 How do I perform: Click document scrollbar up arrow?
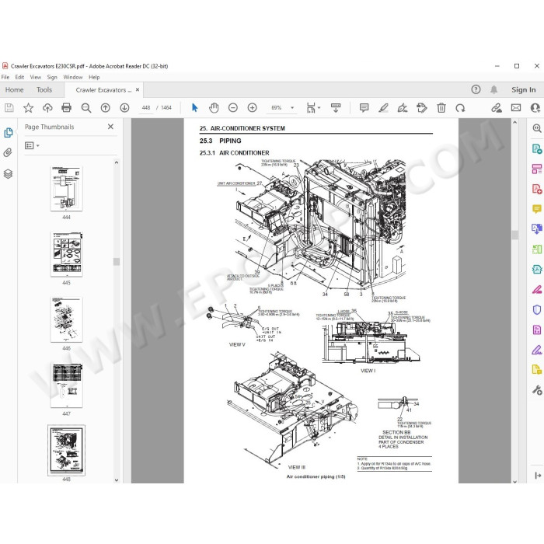pos(514,122)
